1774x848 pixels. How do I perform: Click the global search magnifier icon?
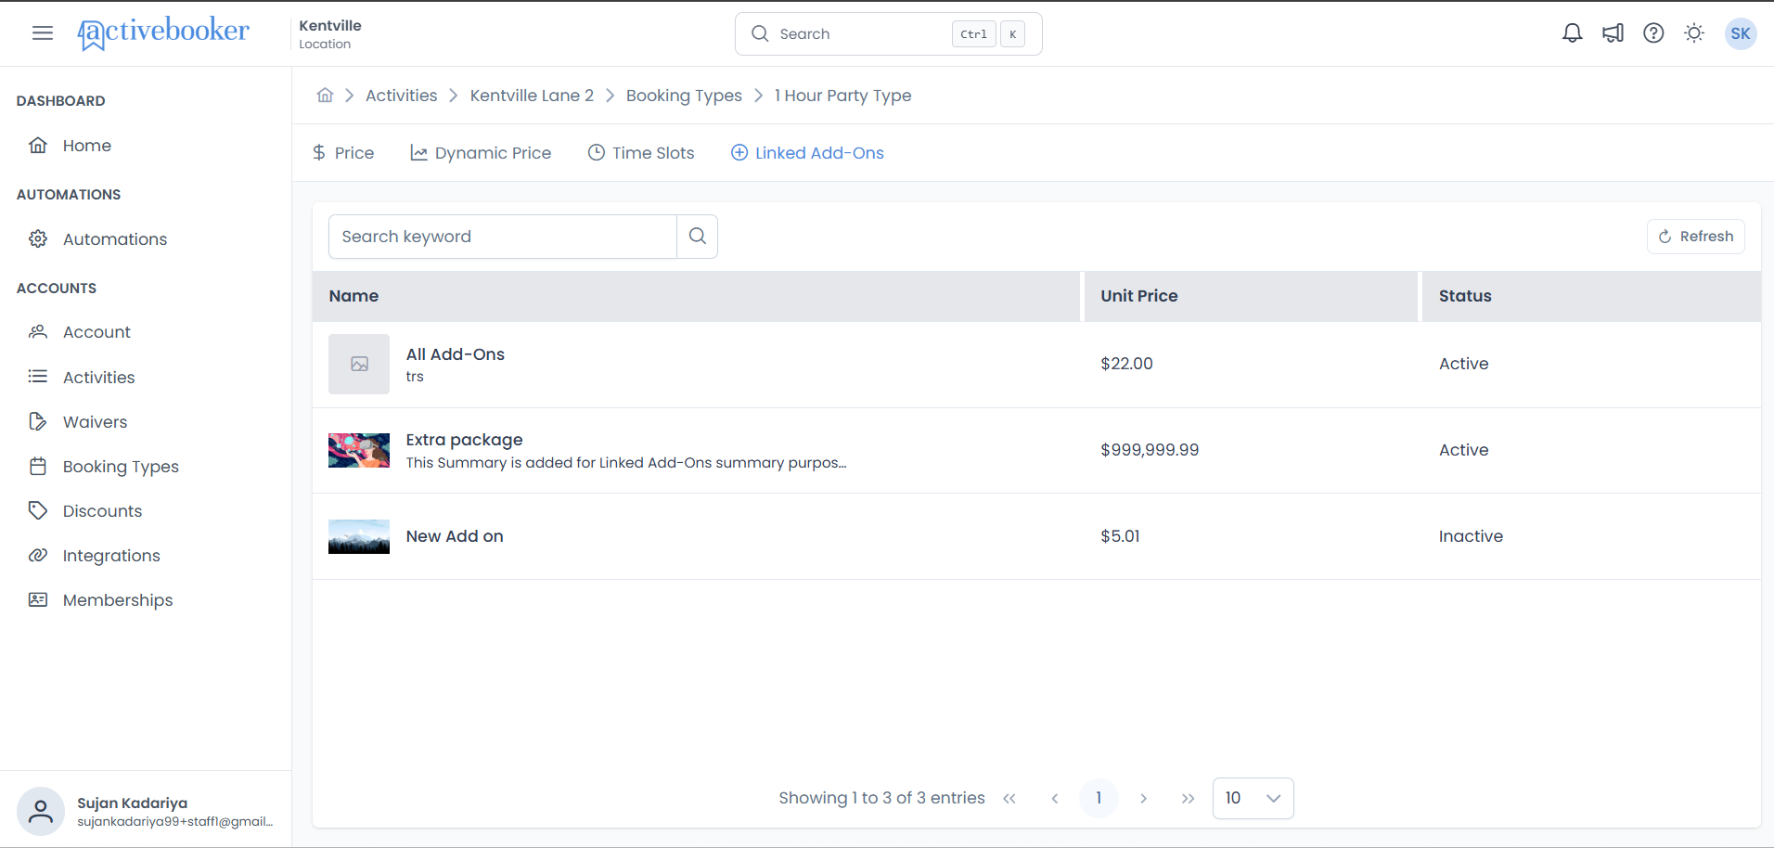(x=760, y=33)
